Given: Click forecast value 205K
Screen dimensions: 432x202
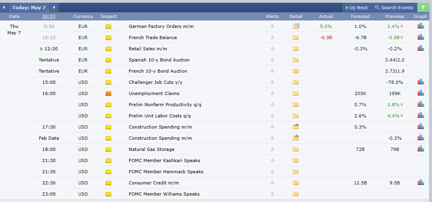Looking at the screenshot, I should click(x=360, y=93).
